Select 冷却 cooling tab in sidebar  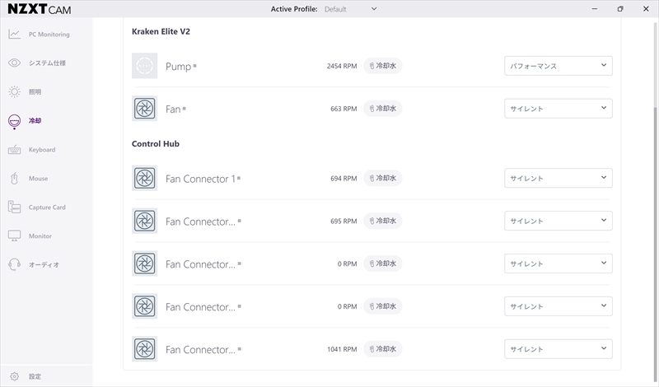coord(33,121)
